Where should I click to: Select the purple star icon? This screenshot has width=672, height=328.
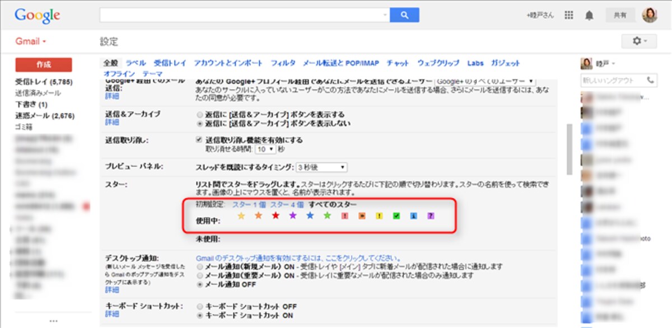(292, 215)
